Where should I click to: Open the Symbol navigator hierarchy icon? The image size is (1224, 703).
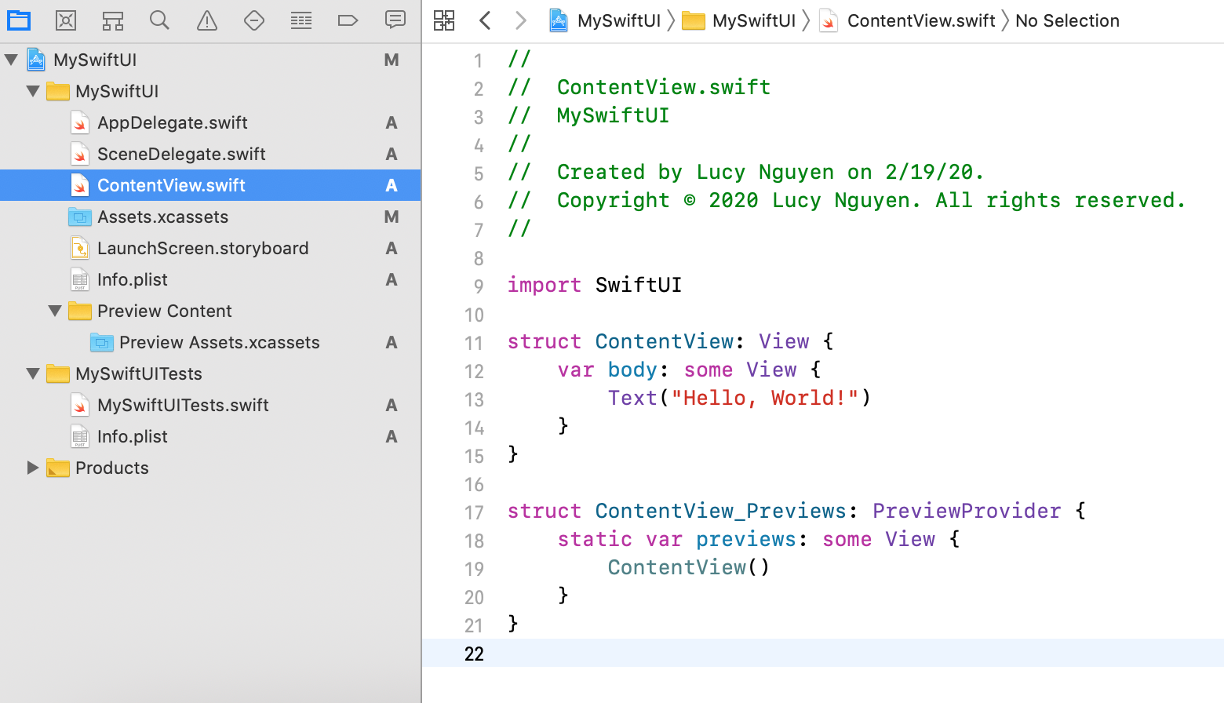point(113,20)
